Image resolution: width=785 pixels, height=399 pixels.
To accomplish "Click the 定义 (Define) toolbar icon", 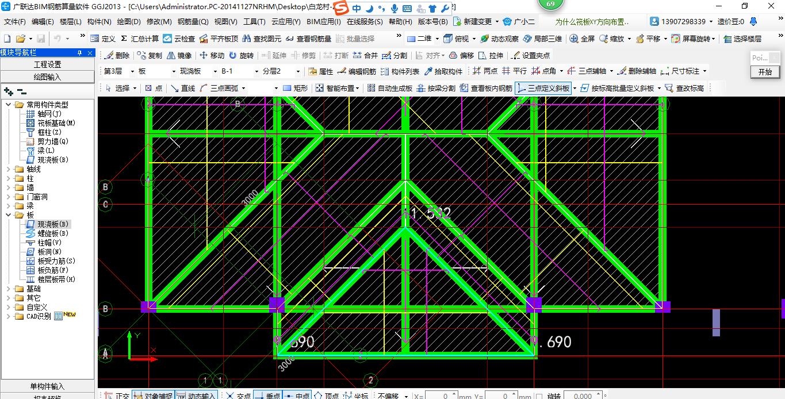I will pos(103,39).
